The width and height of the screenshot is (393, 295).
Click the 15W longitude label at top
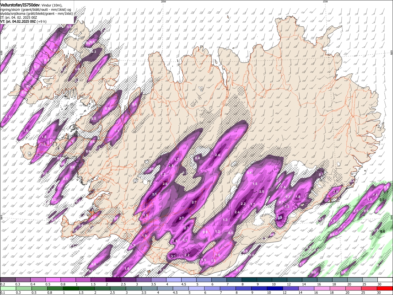[x=325, y=2]
